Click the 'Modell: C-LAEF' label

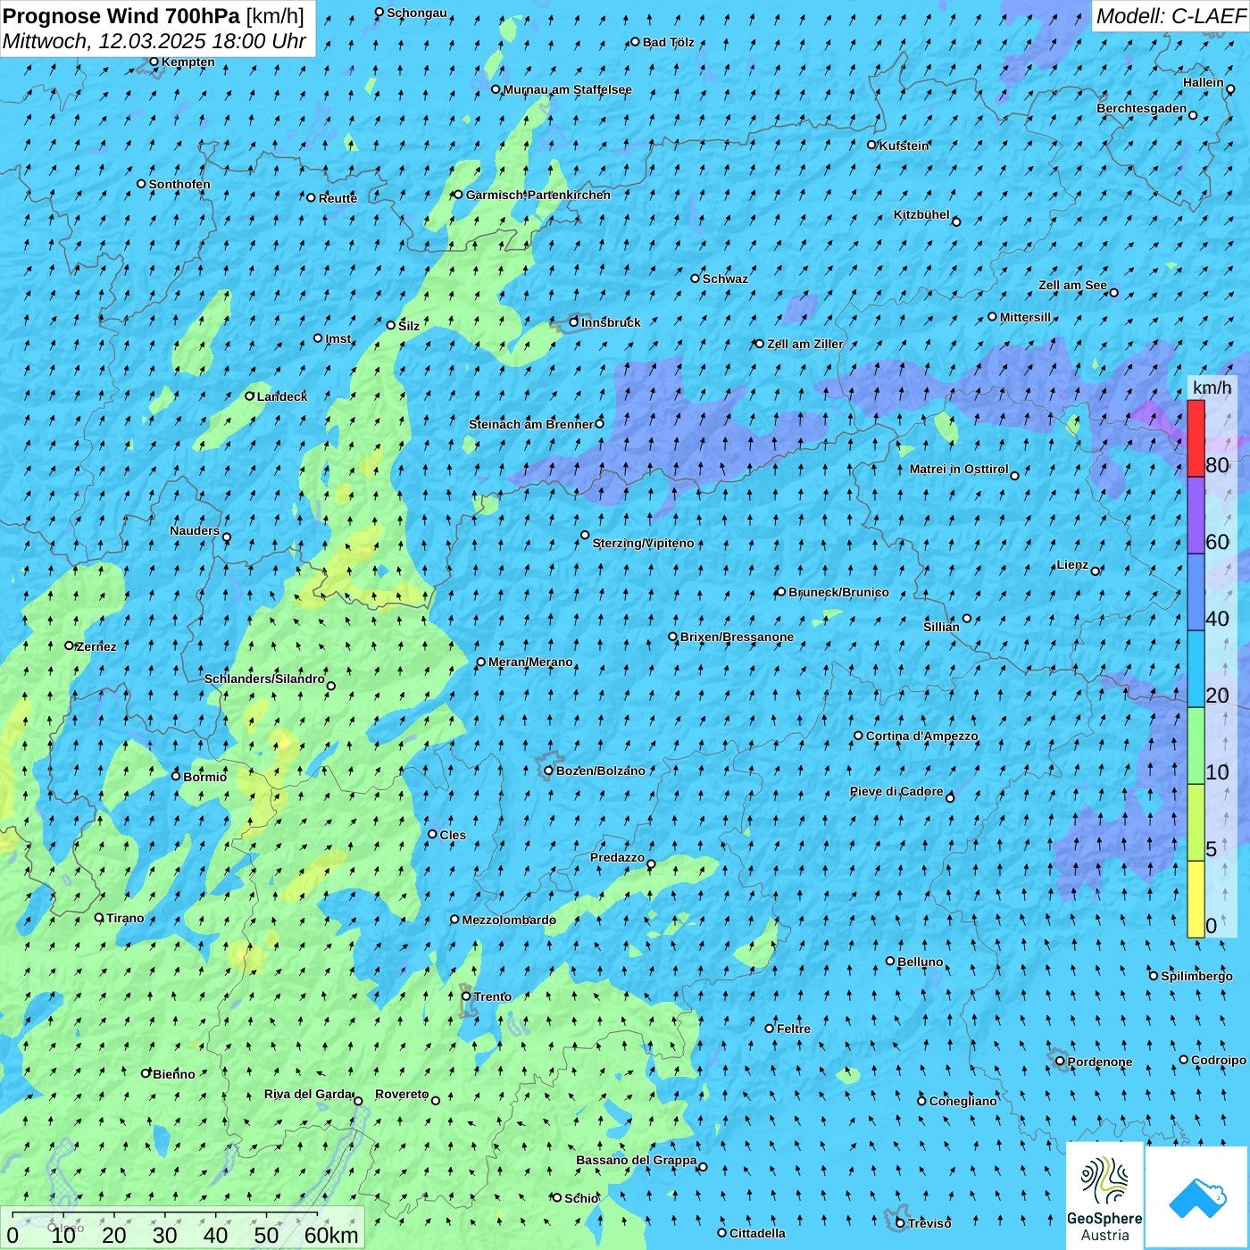(1171, 16)
